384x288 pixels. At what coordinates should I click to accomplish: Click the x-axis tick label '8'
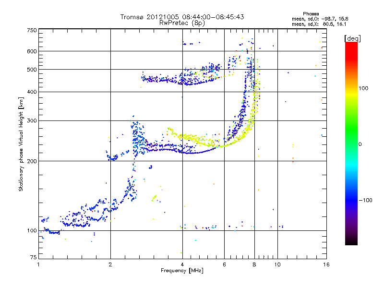pyautogui.click(x=254, y=264)
